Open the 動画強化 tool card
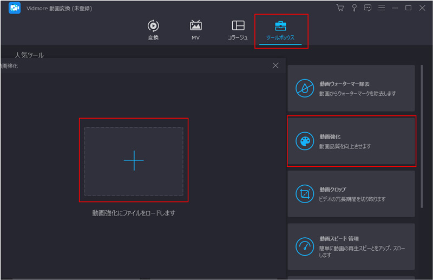The width and height of the screenshot is (433, 280). (x=351, y=141)
